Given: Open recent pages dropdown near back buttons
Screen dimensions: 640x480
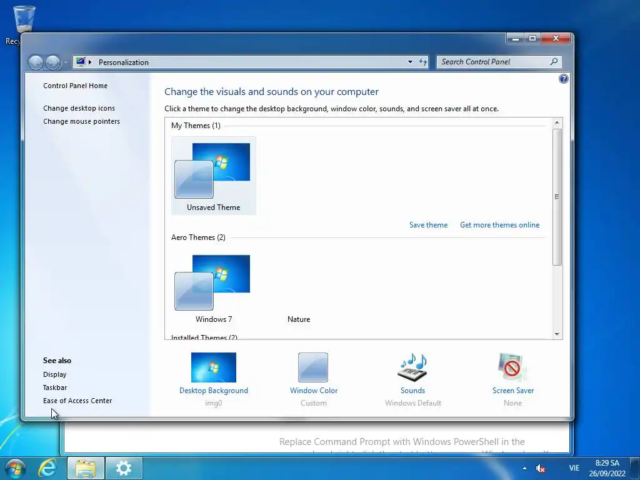Looking at the screenshot, I should 65,62.
